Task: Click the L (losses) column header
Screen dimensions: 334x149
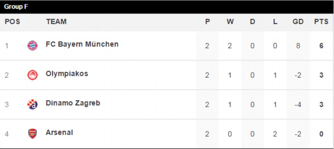Action: [x=275, y=22]
